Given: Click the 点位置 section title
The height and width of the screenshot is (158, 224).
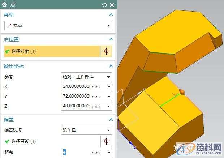Looking at the screenshot, I should (11, 39).
